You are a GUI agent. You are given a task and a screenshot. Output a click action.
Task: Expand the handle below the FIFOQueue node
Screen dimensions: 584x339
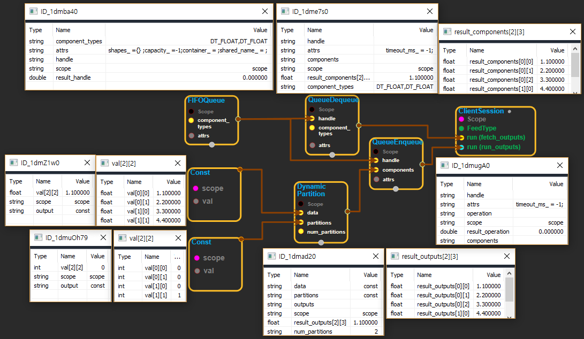212,144
